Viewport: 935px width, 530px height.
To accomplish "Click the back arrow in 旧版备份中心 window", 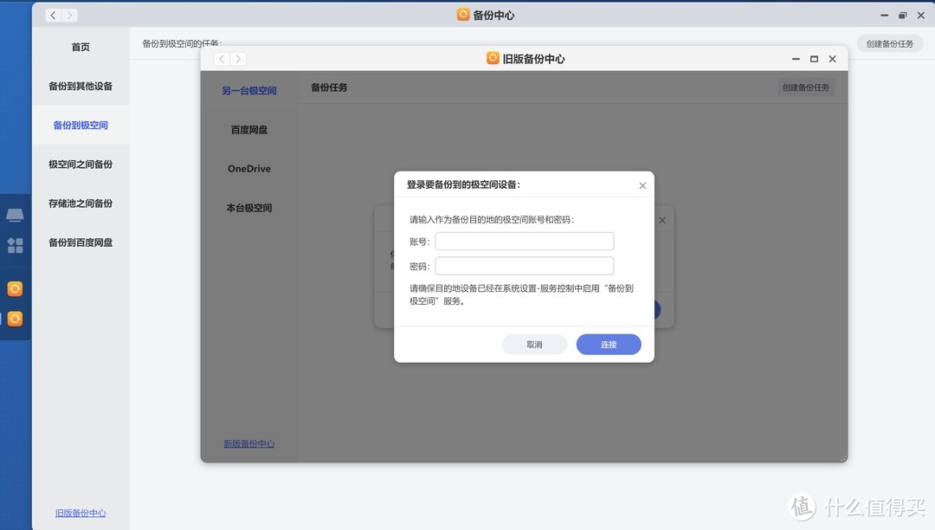I will (x=222, y=58).
